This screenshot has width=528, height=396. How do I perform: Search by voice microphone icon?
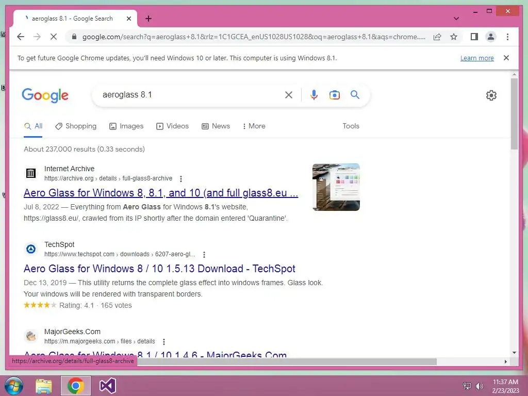(x=314, y=95)
